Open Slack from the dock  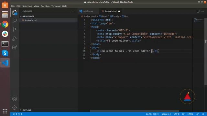coord(5,34)
